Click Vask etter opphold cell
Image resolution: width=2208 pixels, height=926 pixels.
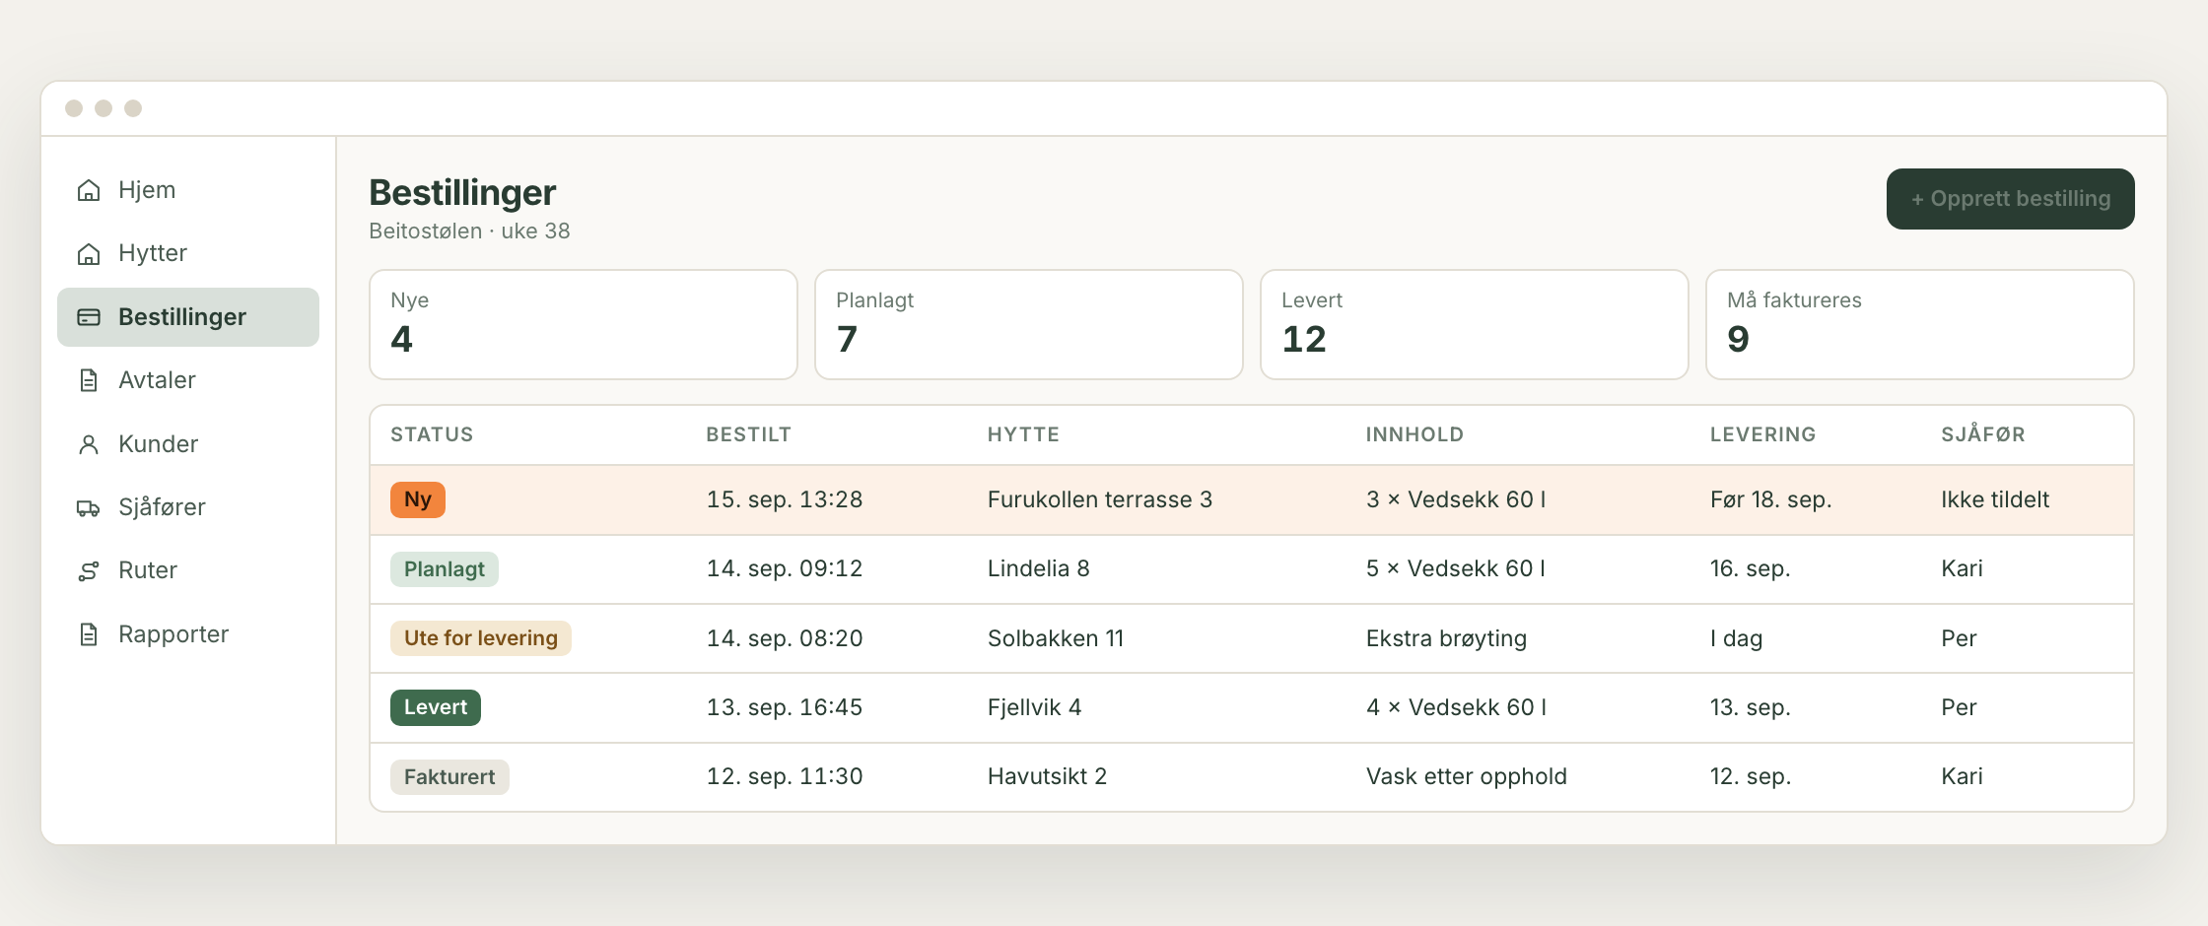coord(1467,776)
